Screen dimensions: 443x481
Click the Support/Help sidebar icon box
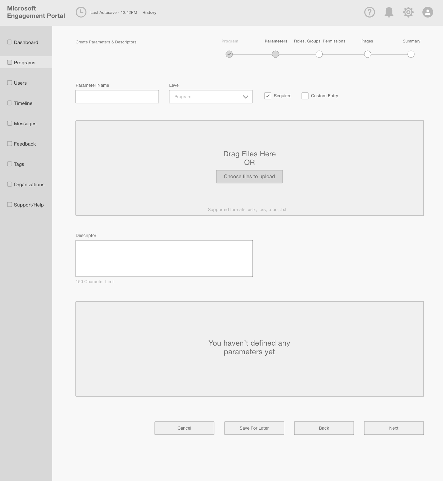point(10,204)
